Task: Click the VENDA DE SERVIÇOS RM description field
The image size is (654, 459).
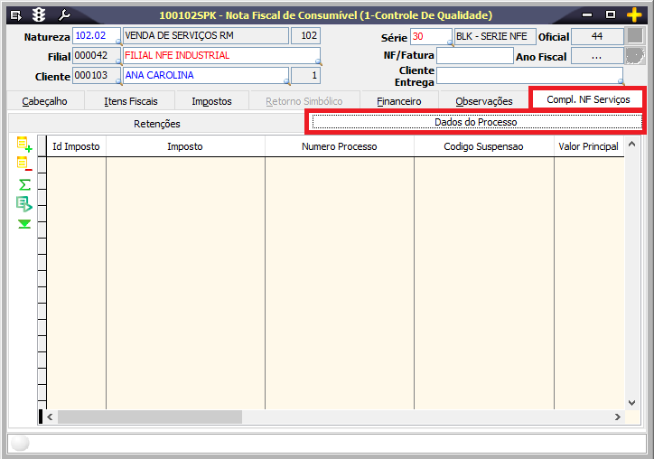Action: pyautogui.click(x=206, y=36)
